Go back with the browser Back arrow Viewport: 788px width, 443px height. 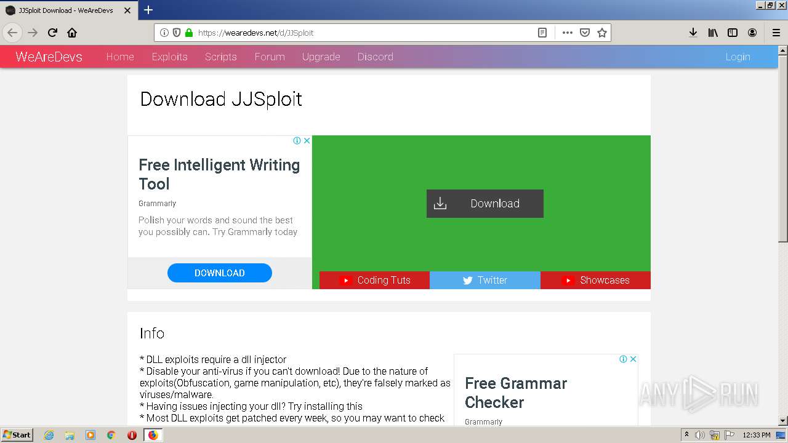(12, 33)
